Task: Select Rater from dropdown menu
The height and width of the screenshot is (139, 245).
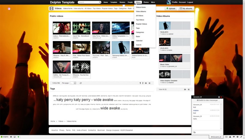Action: [138, 36]
